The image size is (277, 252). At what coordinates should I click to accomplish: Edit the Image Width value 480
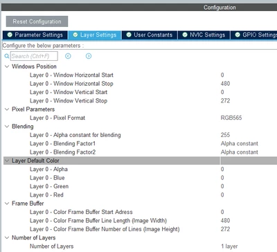click(225, 220)
